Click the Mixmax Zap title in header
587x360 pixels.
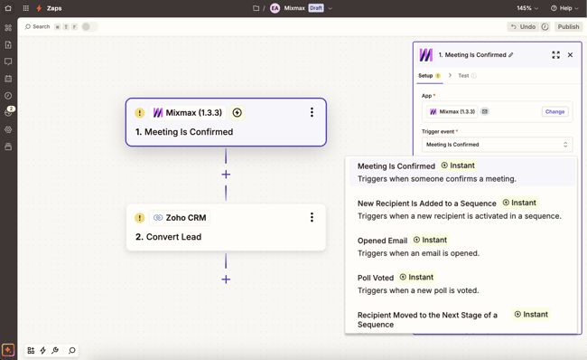294,8
